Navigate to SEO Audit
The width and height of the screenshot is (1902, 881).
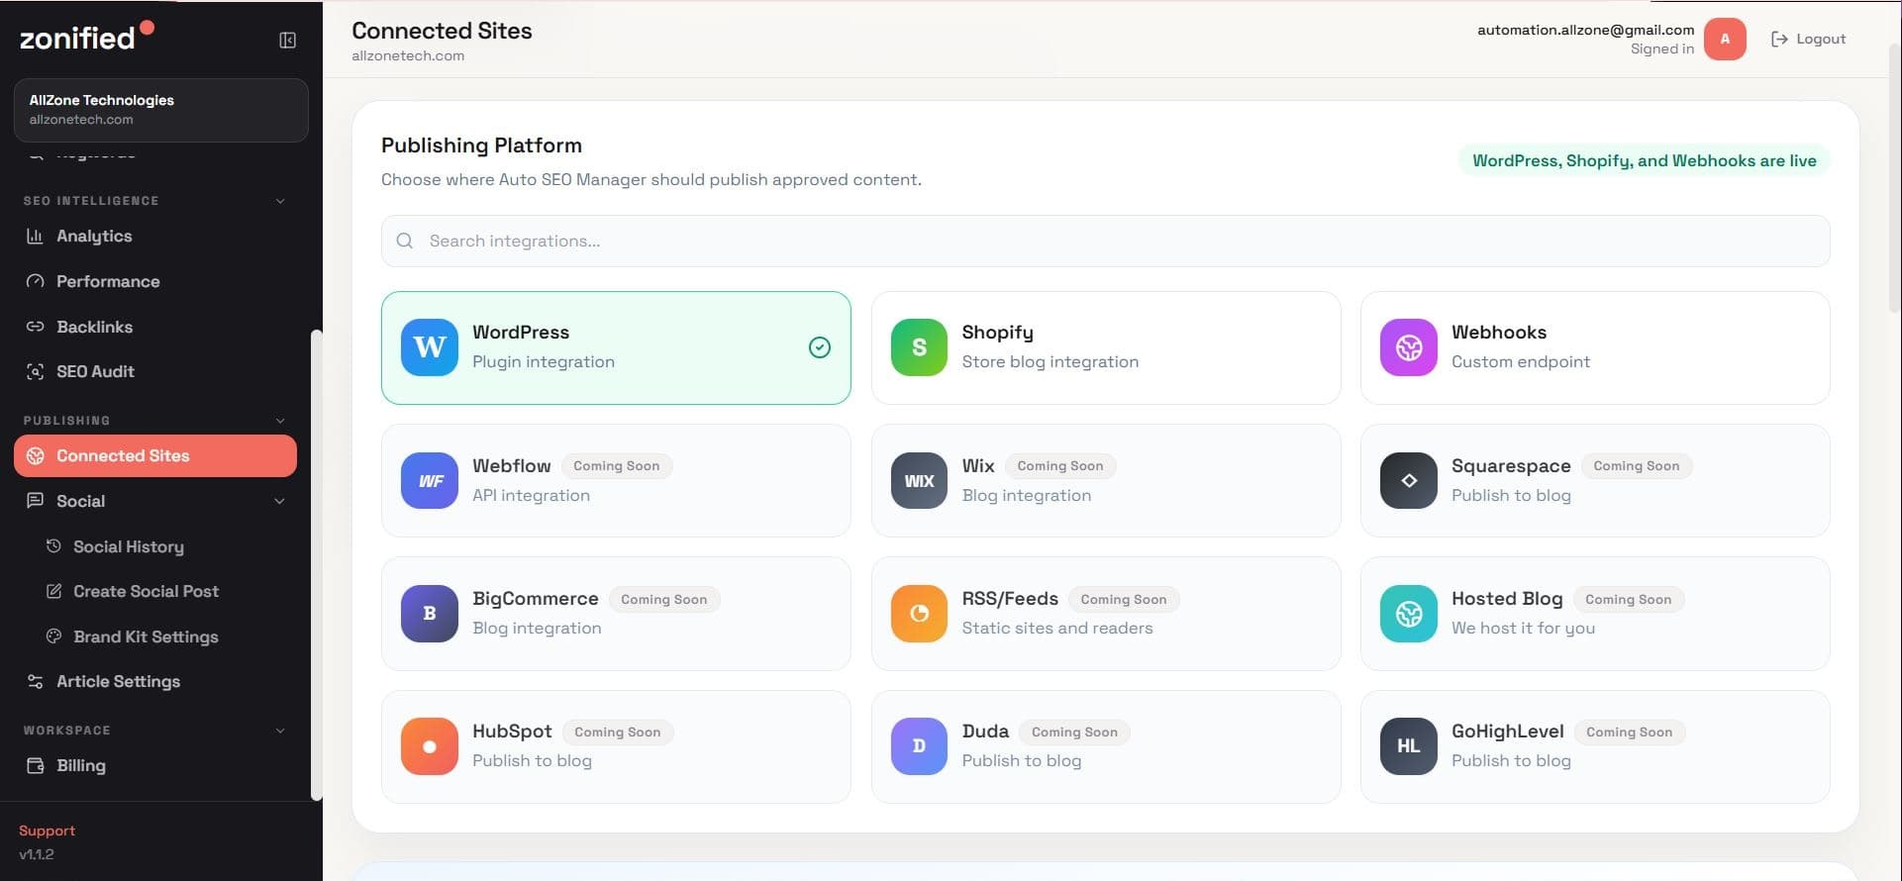pos(155,371)
